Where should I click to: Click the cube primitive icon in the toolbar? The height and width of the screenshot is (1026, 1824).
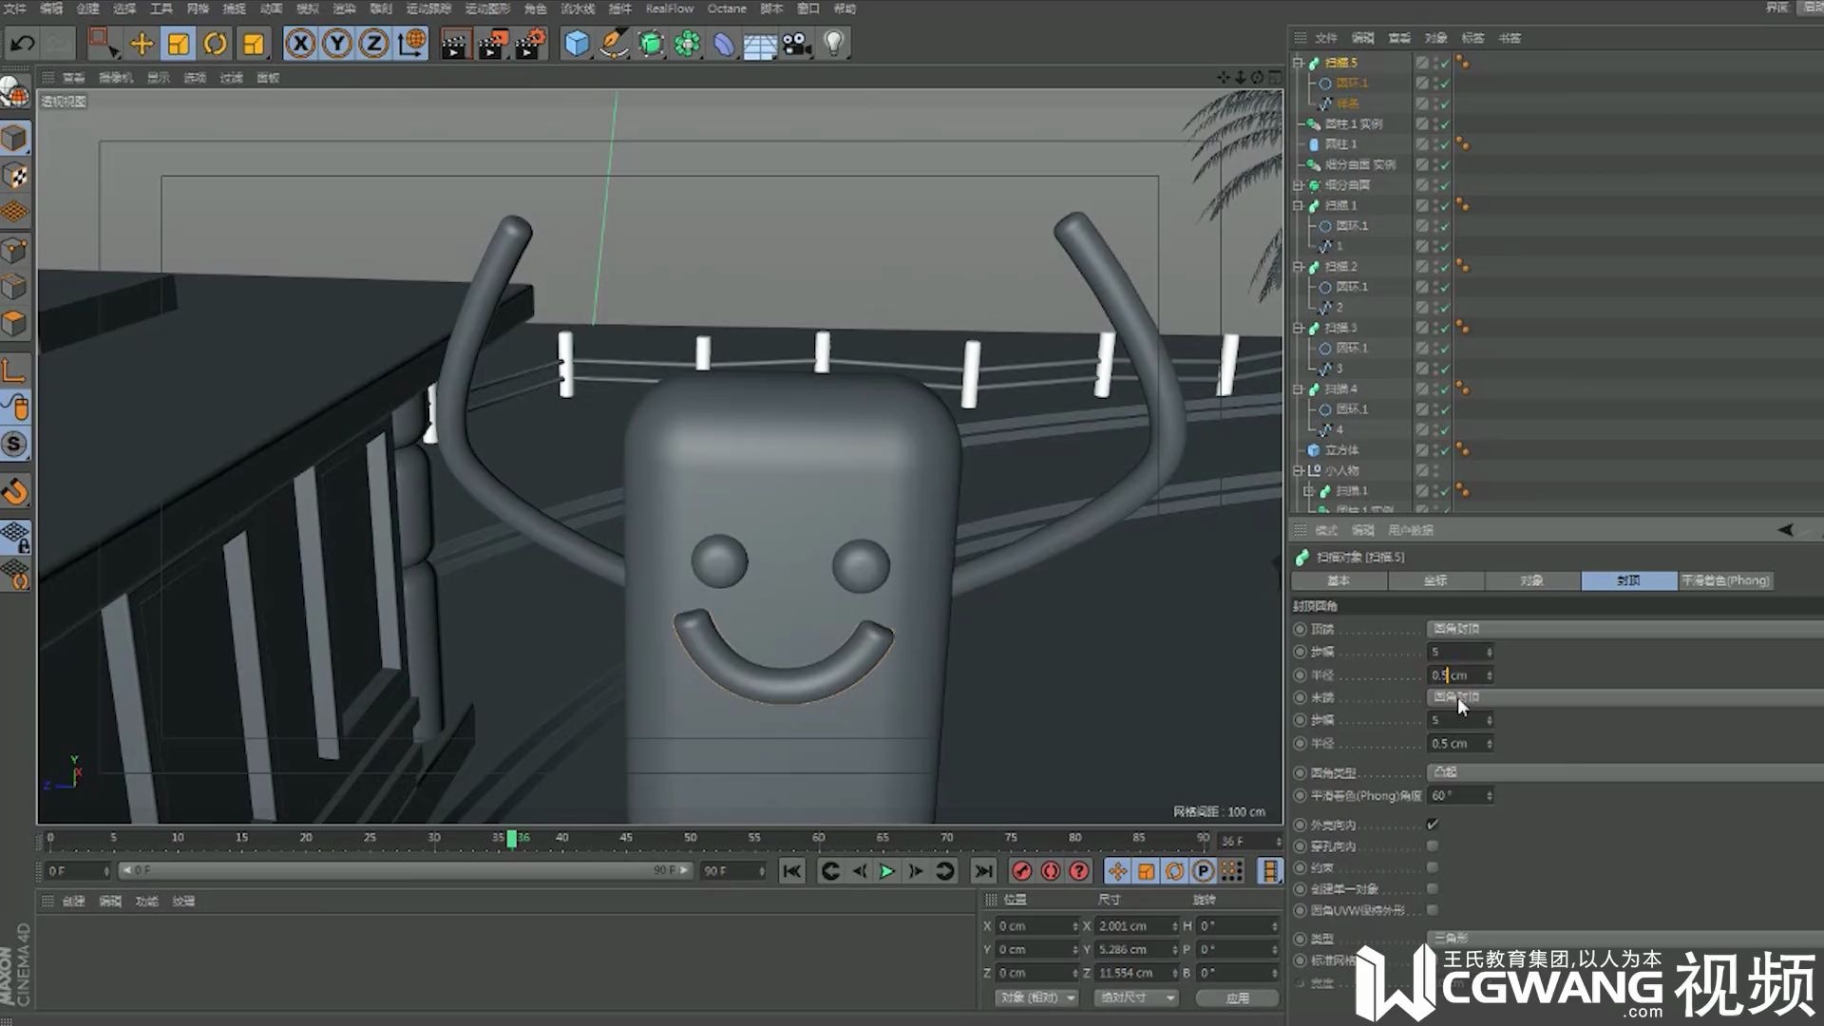tap(579, 44)
